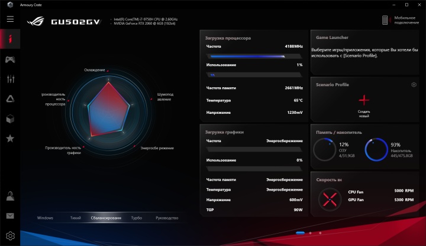The width and height of the screenshot is (426, 246).
Task: Click the GU502GV model name
Action: 76,22
